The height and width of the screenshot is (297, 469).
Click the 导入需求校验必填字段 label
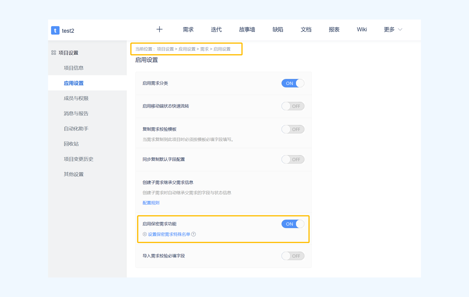(x=164, y=256)
